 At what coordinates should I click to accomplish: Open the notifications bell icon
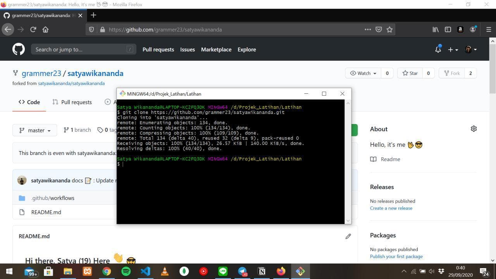pyautogui.click(x=438, y=50)
